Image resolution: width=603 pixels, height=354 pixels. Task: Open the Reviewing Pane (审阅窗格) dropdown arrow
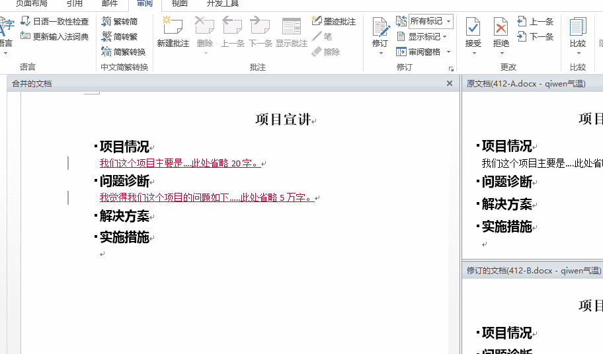tap(448, 52)
